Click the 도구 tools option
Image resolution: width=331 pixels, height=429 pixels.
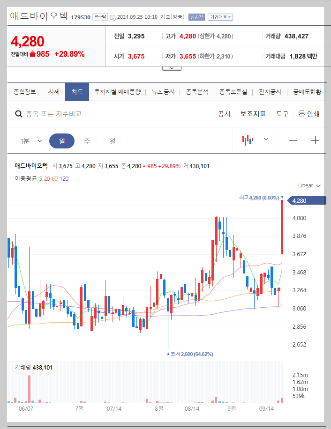click(x=282, y=114)
